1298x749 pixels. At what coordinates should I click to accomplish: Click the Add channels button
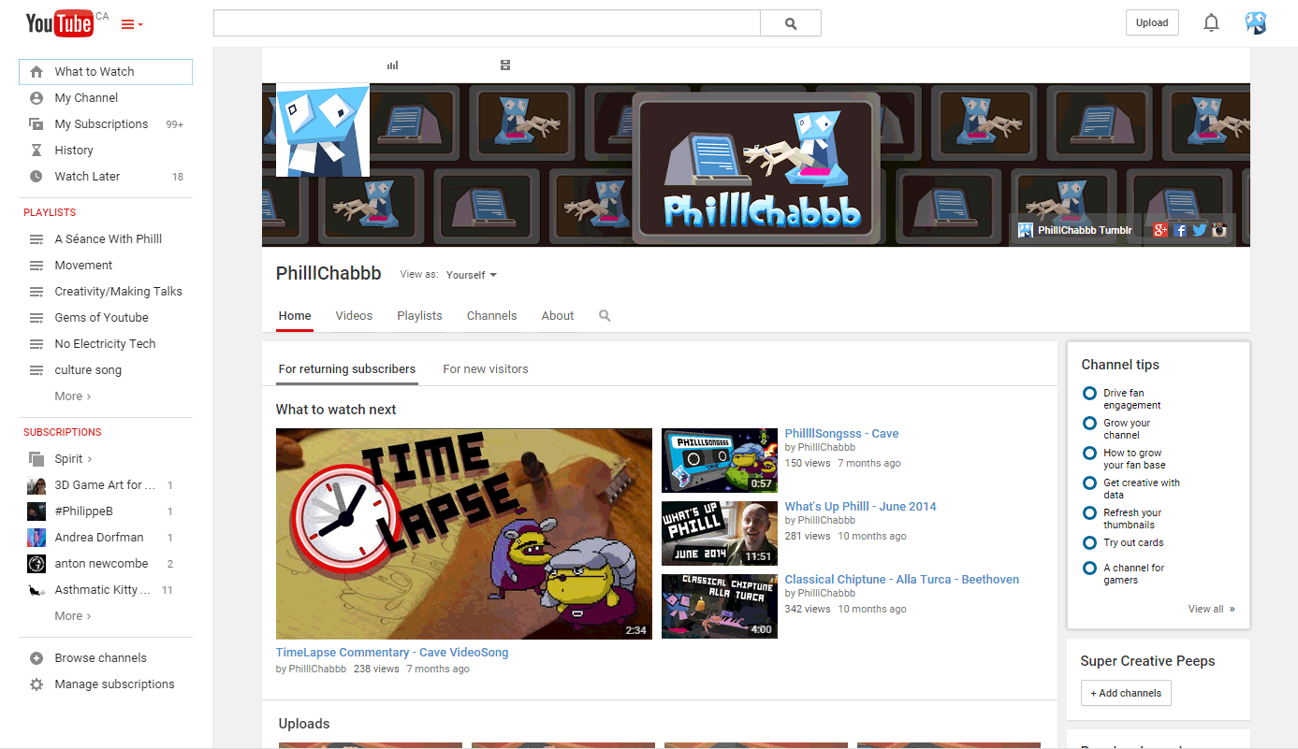(1126, 693)
